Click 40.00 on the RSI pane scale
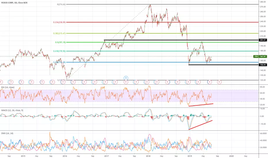Screen dimensions: 268x158 pos(262,99)
